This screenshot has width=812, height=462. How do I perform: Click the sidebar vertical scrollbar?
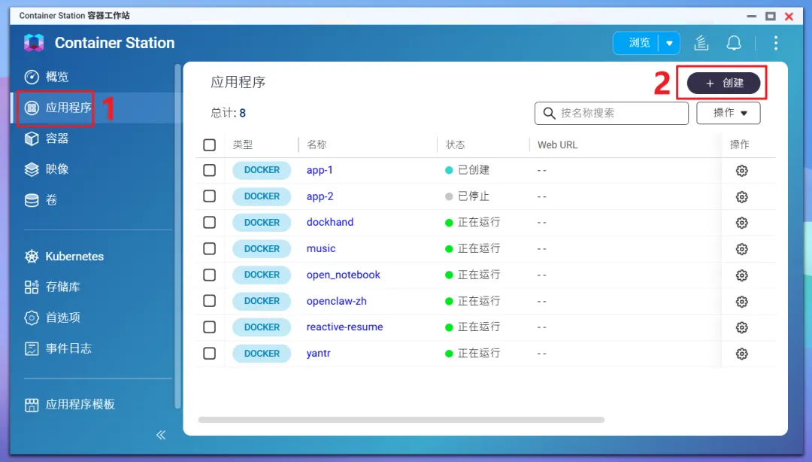point(177,236)
